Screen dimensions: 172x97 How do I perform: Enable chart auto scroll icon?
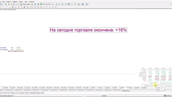pyautogui.click(x=72, y=4)
